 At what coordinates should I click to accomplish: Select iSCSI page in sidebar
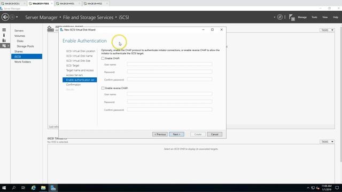pyautogui.click(x=27, y=57)
